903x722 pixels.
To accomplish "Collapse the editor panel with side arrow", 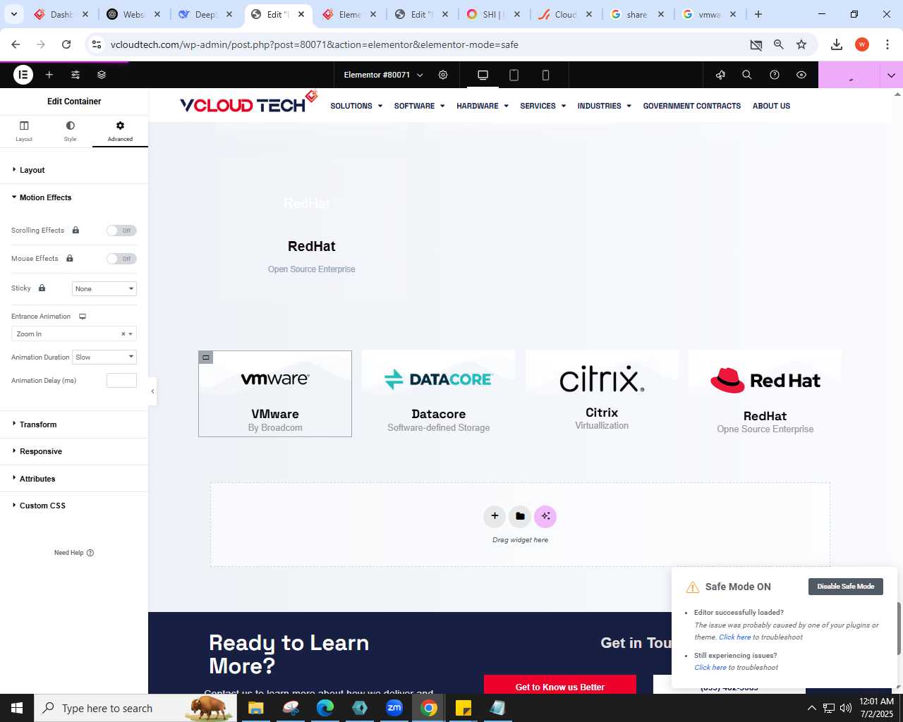I will (x=152, y=391).
